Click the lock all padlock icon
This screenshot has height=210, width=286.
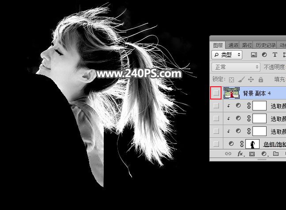[x=260, y=80]
